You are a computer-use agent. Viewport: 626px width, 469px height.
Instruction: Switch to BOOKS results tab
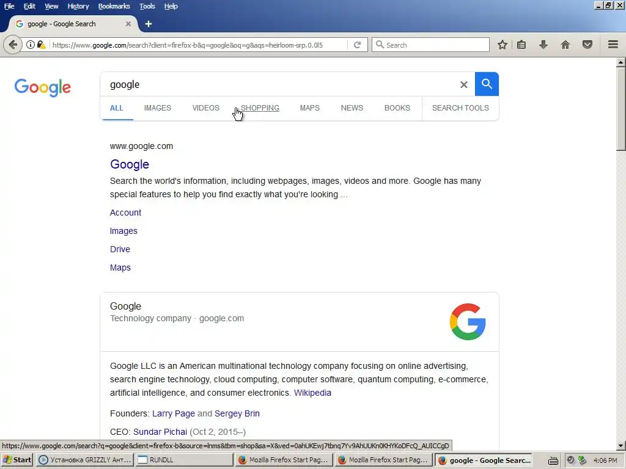pyautogui.click(x=397, y=108)
